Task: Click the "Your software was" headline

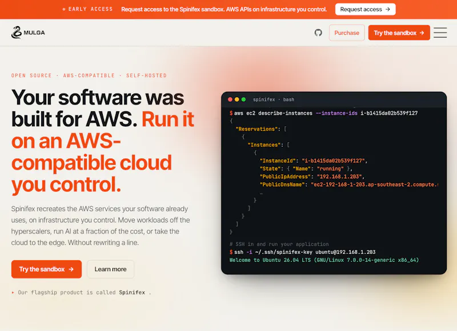Action: pyautogui.click(x=98, y=98)
